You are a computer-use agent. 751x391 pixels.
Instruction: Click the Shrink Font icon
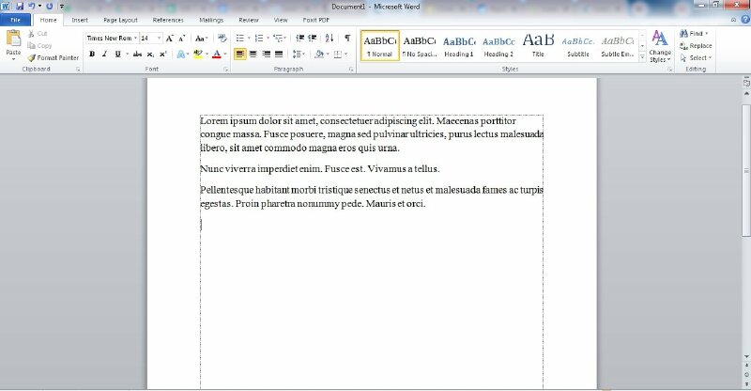(x=181, y=38)
